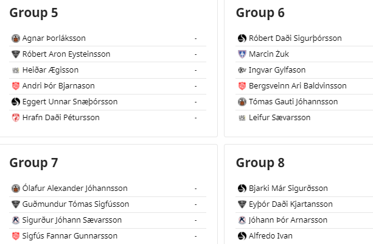Image resolution: width=373 pixels, height=244 pixels.
Task: Click red club logo beside Andri Þór Bjarnason
Action: [x=16, y=86]
